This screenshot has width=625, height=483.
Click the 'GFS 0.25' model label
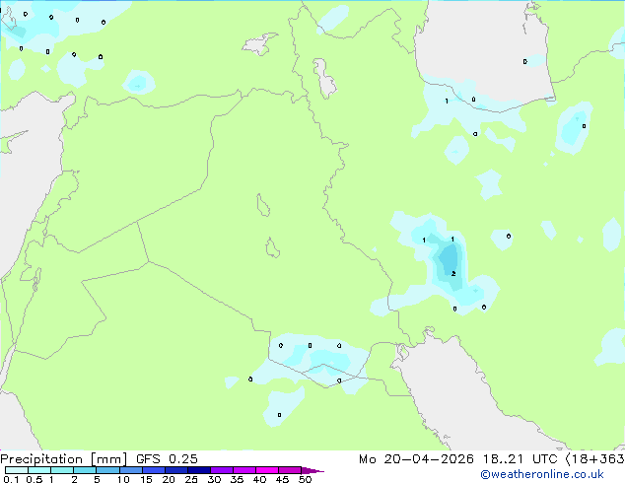(x=167, y=459)
